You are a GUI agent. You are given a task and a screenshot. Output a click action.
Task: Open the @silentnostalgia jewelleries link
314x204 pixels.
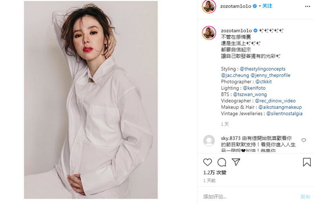(x=284, y=113)
